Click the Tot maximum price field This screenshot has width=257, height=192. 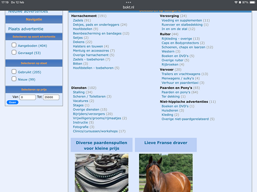[x=51, y=97]
